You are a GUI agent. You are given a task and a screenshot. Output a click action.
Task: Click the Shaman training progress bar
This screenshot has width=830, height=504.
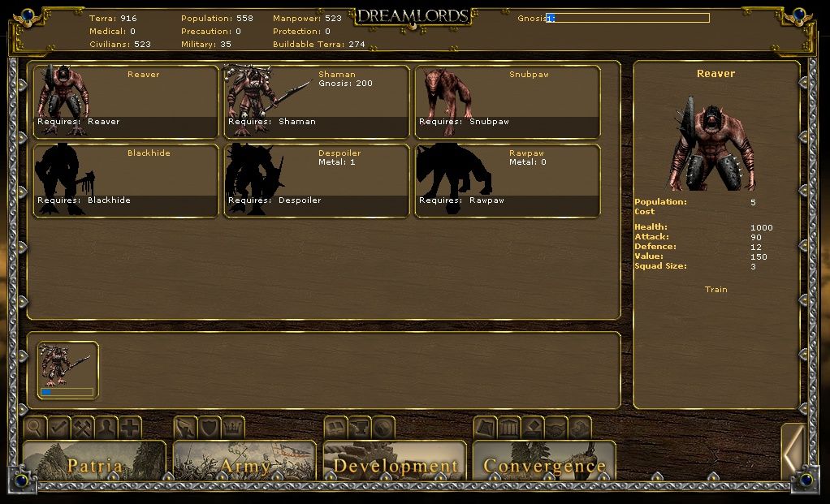67,393
